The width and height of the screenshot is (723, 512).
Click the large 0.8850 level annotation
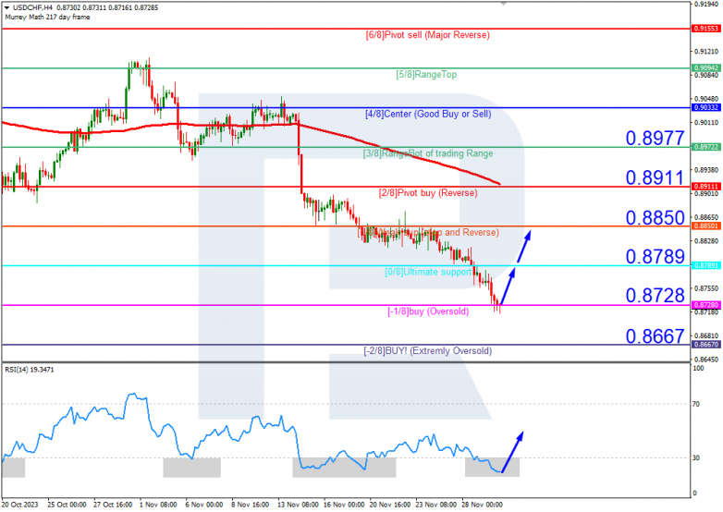coord(655,217)
